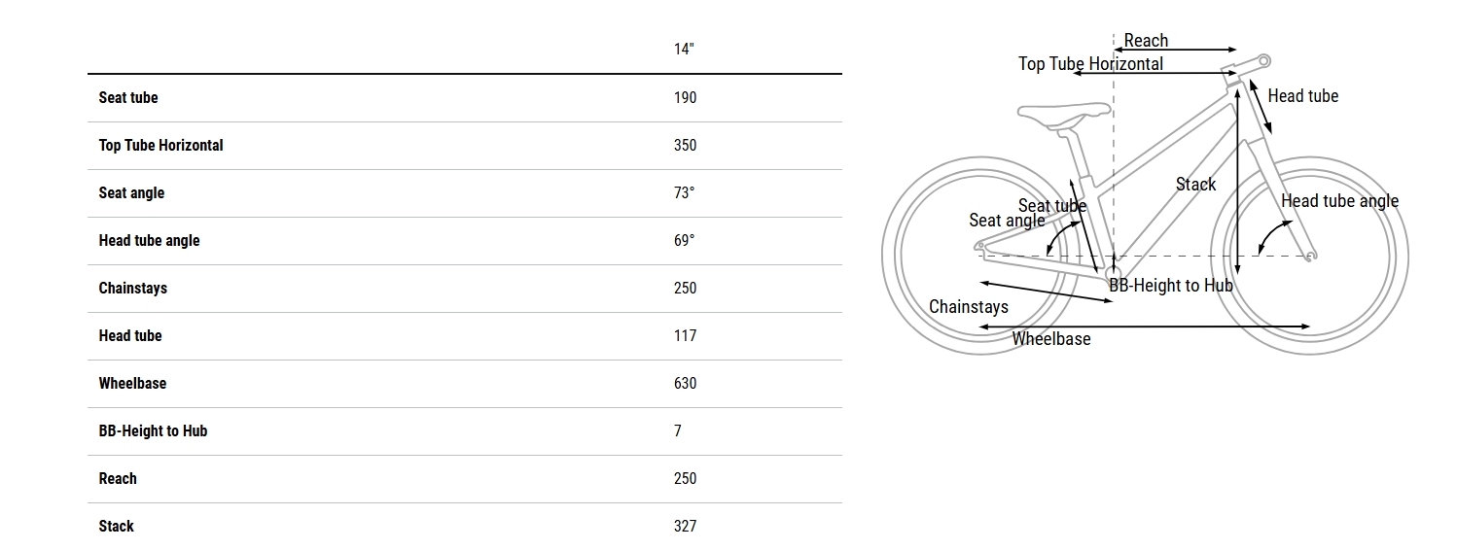Click the Wheelbase label under the bike diagram
This screenshot has height=550, width=1457.
[1051, 339]
